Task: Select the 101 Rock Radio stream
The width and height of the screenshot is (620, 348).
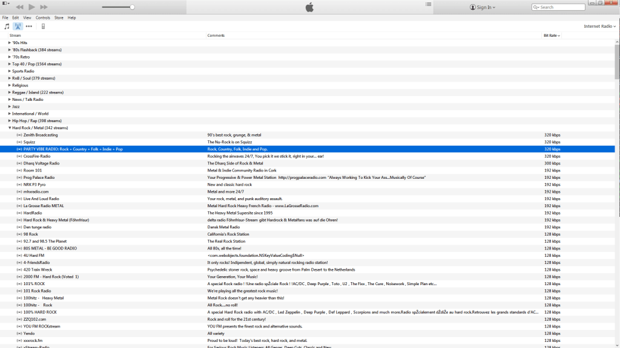Action: point(37,291)
